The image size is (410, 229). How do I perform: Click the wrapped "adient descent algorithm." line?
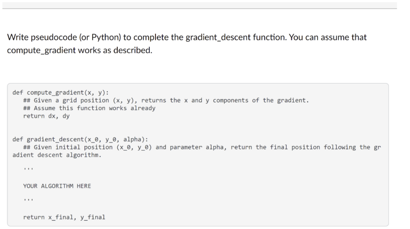click(57, 155)
